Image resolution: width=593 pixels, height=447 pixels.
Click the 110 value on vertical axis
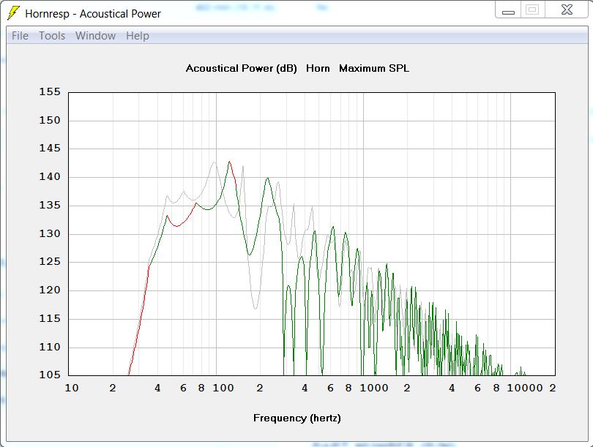click(50, 347)
